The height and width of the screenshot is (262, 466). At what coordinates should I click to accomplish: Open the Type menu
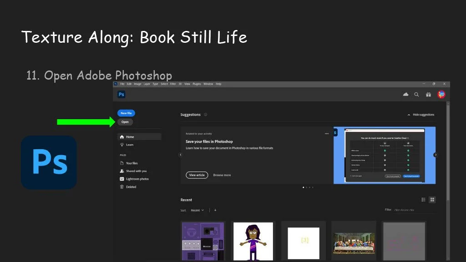tap(156, 84)
